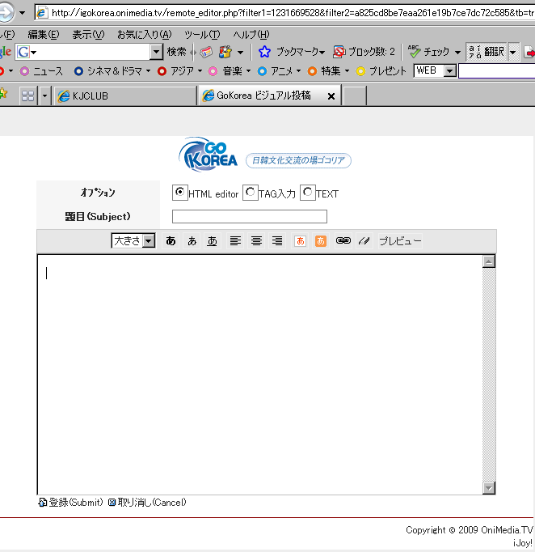
Task: Select the HTML editor radio option
Action: click(179, 193)
